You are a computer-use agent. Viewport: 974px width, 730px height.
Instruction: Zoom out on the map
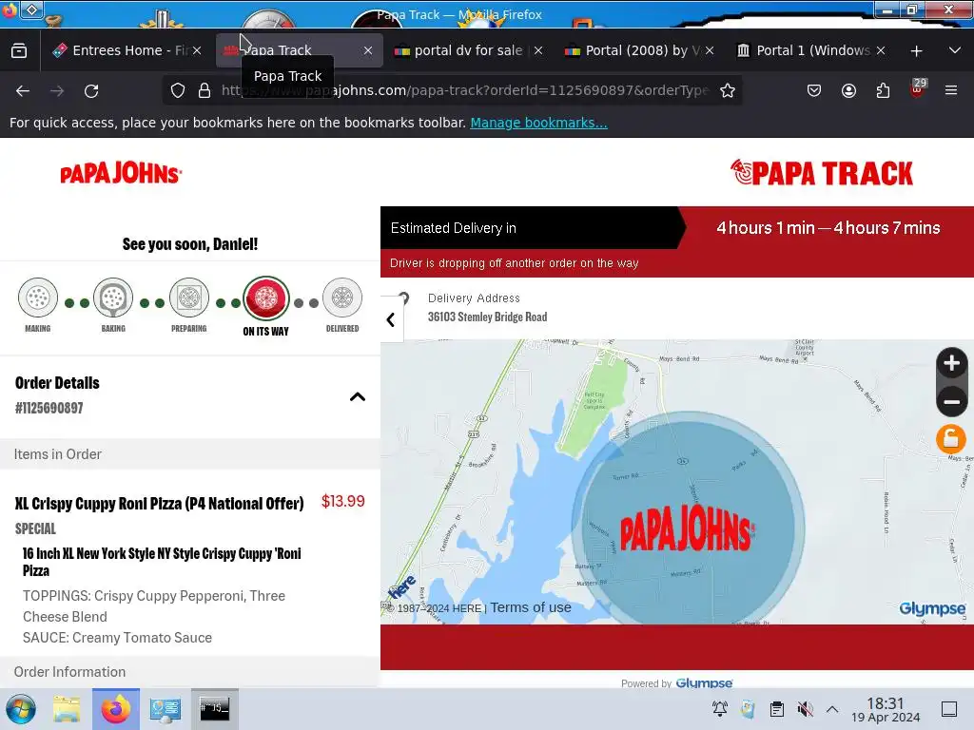(x=951, y=402)
